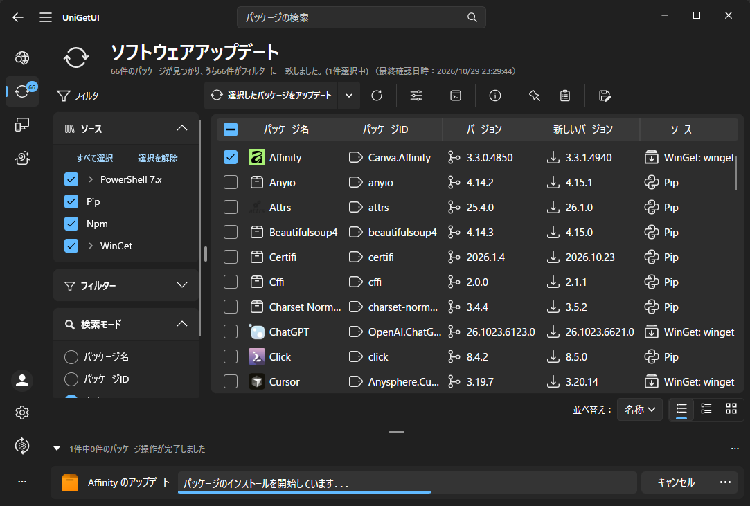The width and height of the screenshot is (750, 506).
Task: Open installation options sliders icon
Action: click(416, 96)
